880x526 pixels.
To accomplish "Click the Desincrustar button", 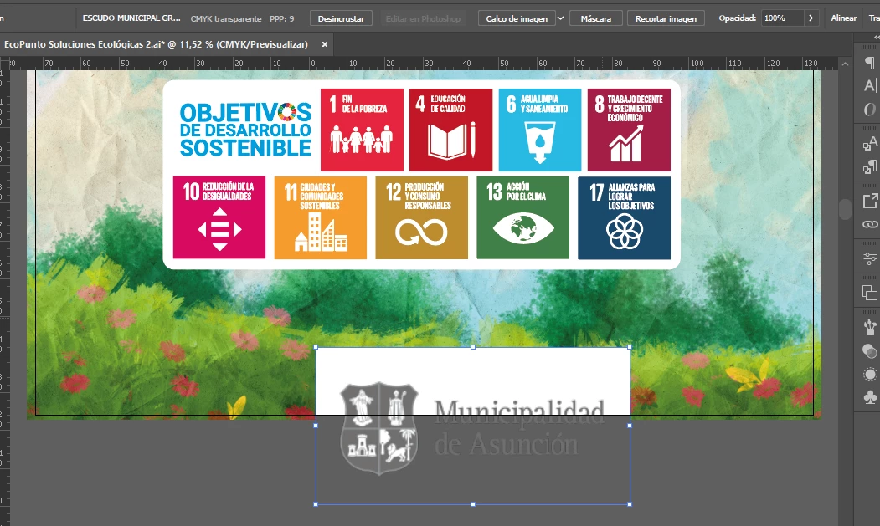I will pyautogui.click(x=341, y=18).
